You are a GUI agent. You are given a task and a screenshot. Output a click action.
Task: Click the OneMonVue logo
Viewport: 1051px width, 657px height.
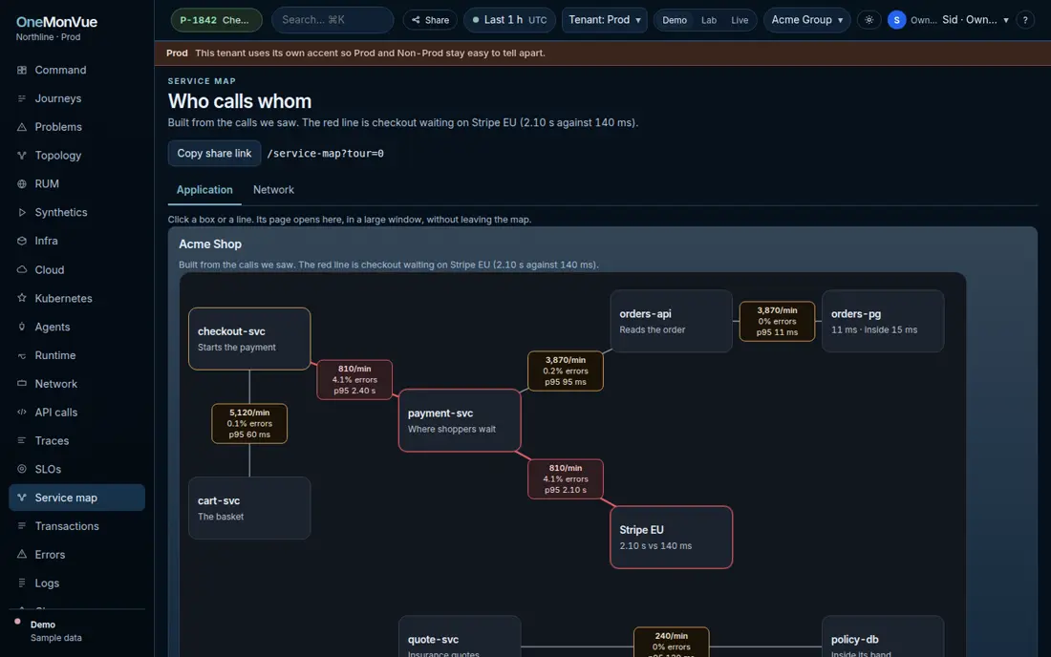(x=57, y=22)
